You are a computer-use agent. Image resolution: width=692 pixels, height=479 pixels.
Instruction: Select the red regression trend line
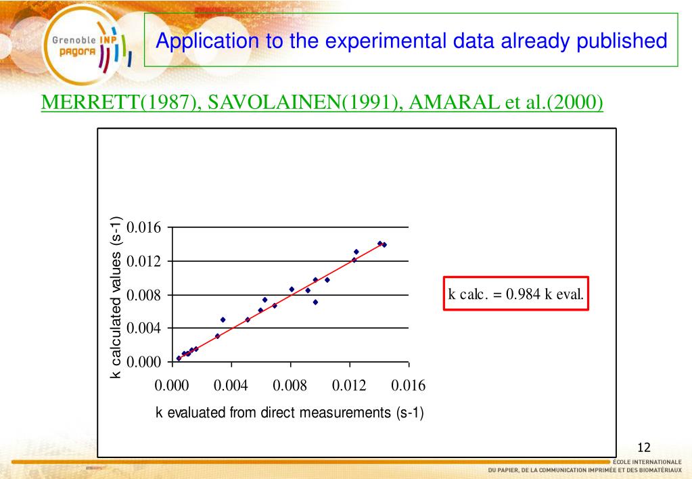point(281,300)
